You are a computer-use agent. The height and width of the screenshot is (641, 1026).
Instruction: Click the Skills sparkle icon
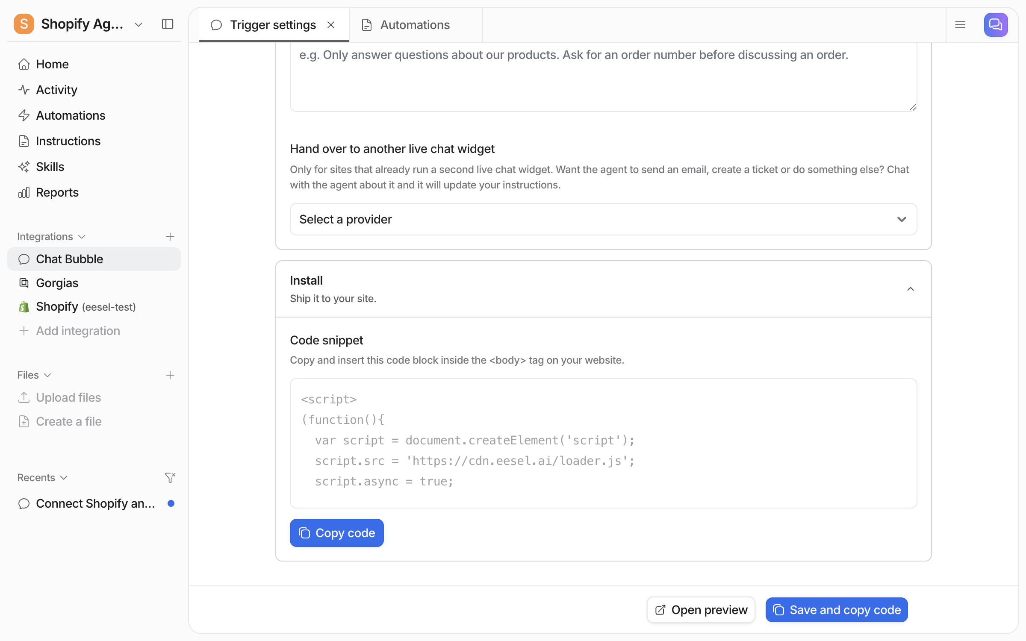click(x=24, y=167)
